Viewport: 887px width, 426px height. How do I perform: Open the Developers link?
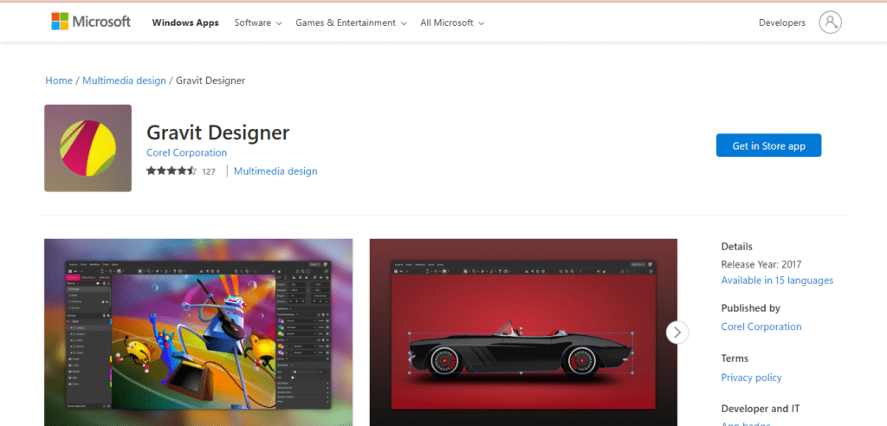[x=782, y=23]
